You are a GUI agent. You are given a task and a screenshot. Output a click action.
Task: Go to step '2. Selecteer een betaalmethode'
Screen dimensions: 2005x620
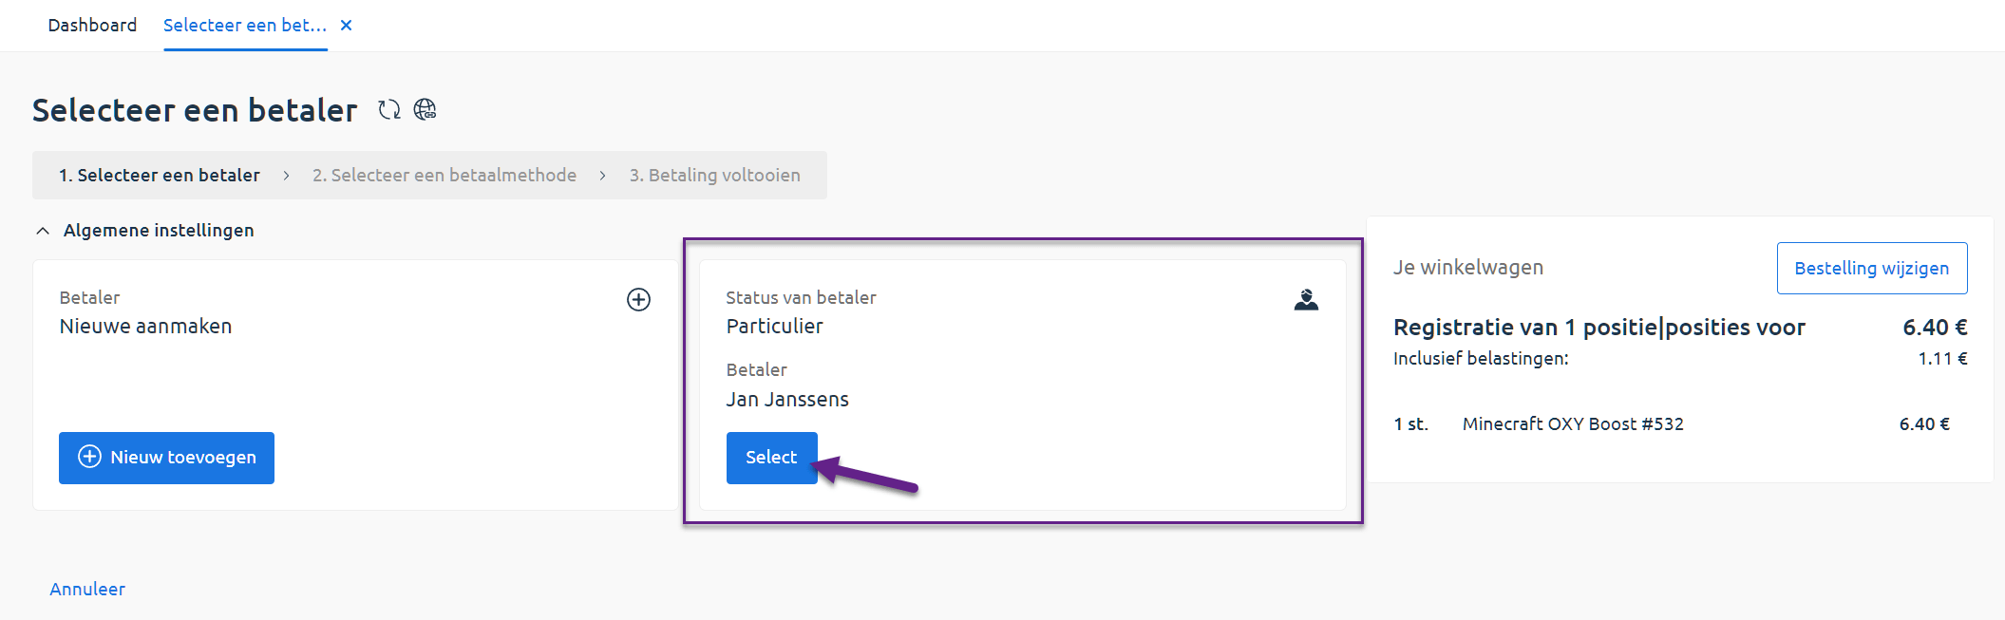pos(445,176)
